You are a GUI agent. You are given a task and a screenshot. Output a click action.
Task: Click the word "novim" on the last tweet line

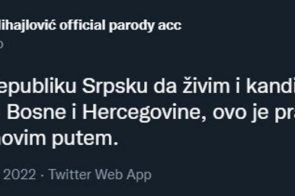pyautogui.click(x=25, y=140)
